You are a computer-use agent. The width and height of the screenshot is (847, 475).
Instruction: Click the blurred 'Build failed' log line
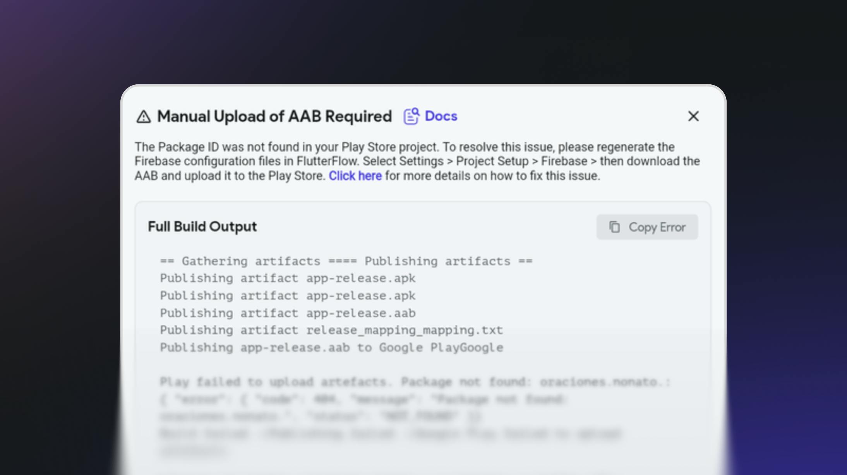point(390,434)
